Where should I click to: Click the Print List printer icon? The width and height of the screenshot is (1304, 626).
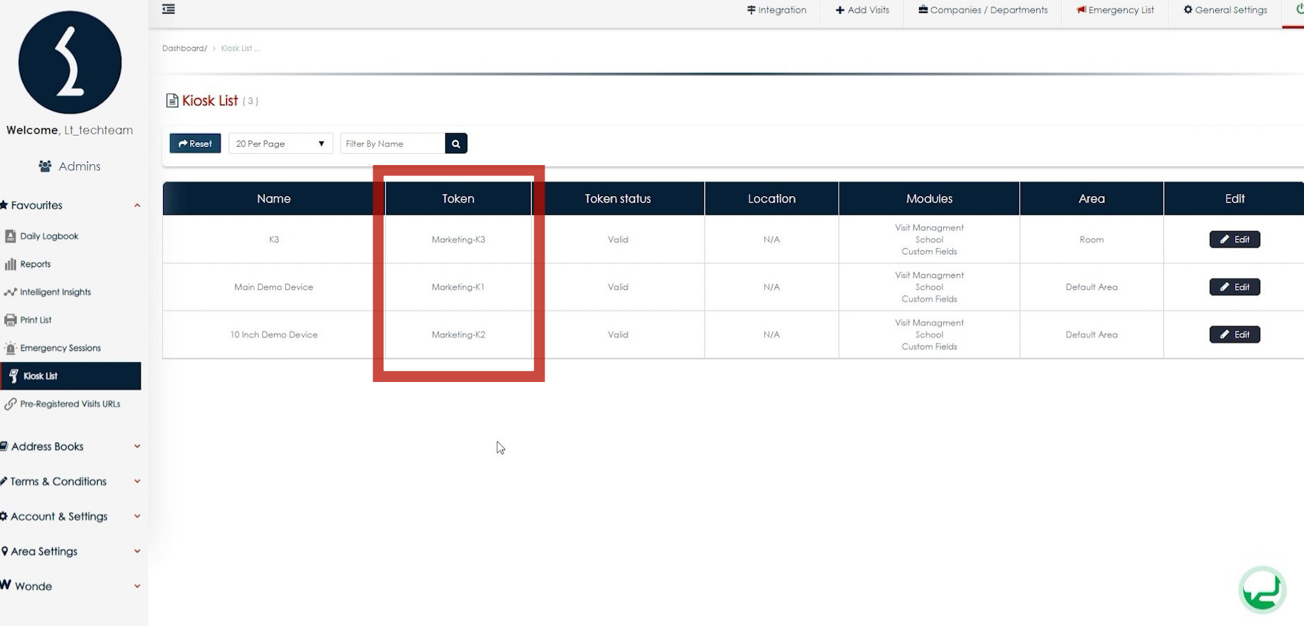[x=10, y=320]
